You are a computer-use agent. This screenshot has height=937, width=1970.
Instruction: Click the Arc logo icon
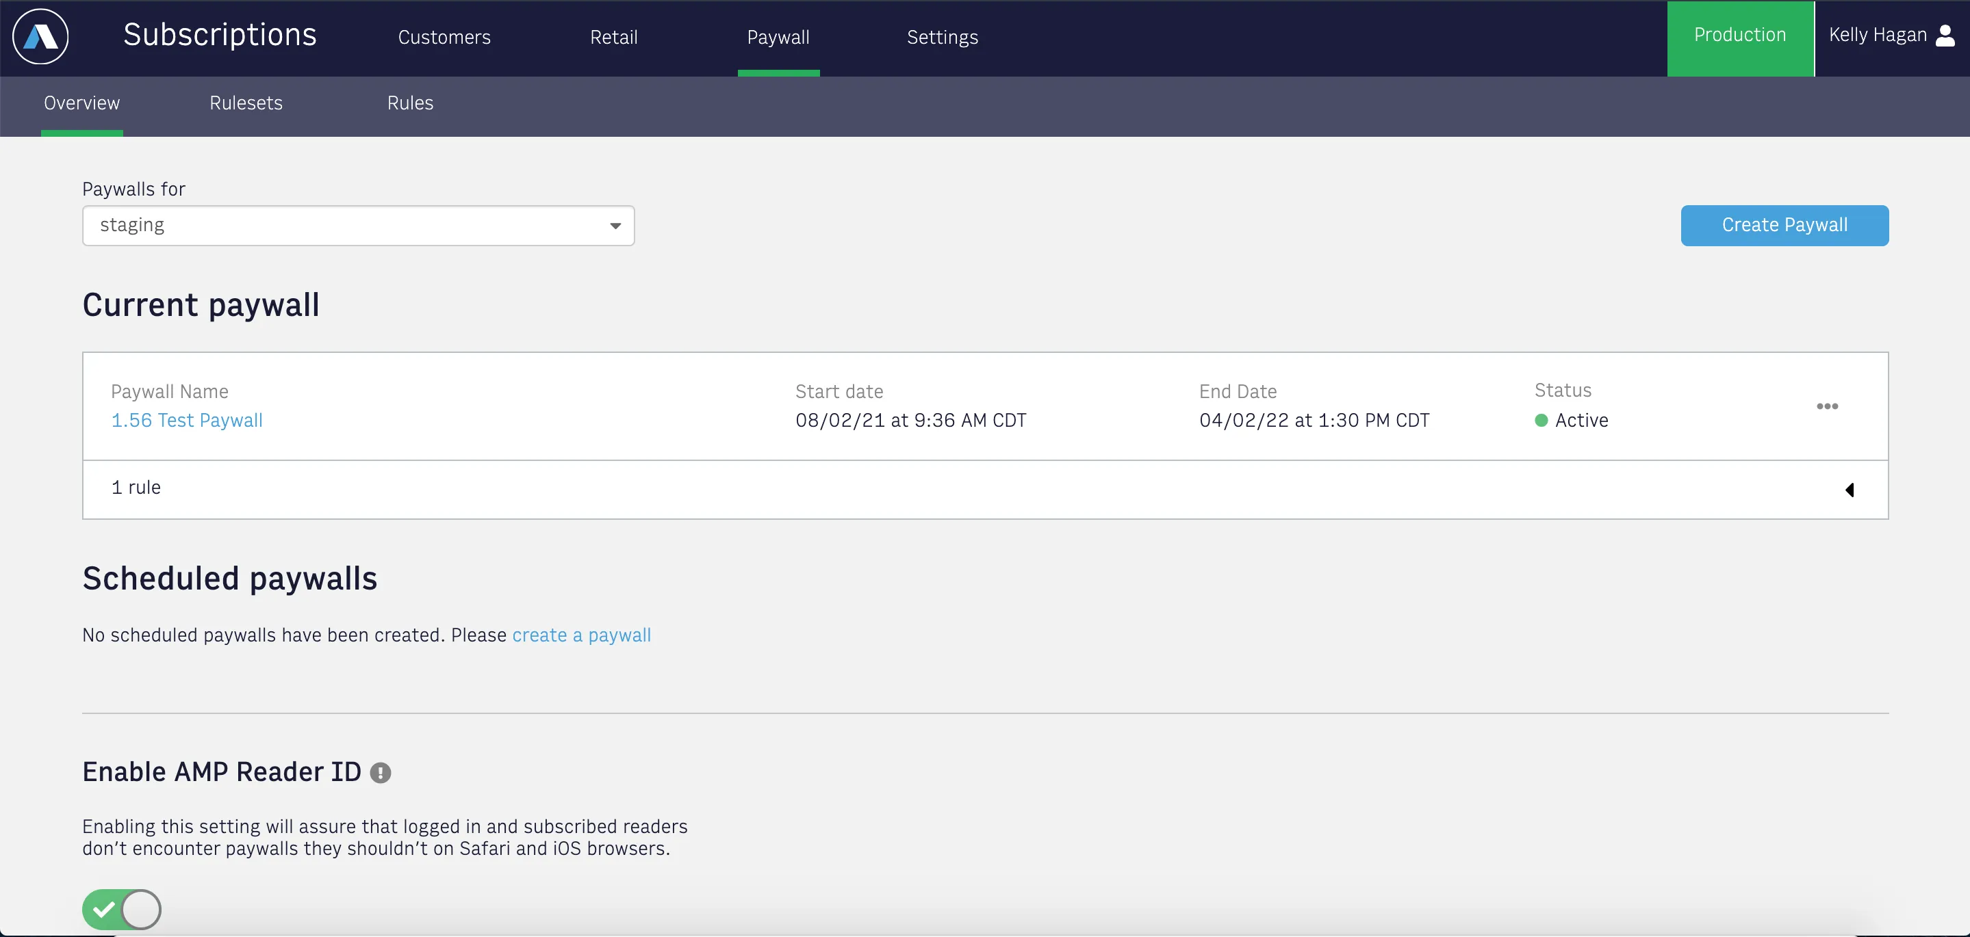coord(40,37)
